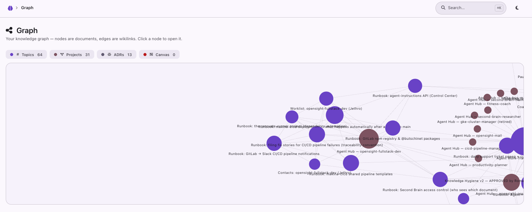Image resolution: width=532 pixels, height=212 pixels.
Task: Open the Worklist: opensight-fullstack-dev (Jethro) node
Action: [326, 99]
